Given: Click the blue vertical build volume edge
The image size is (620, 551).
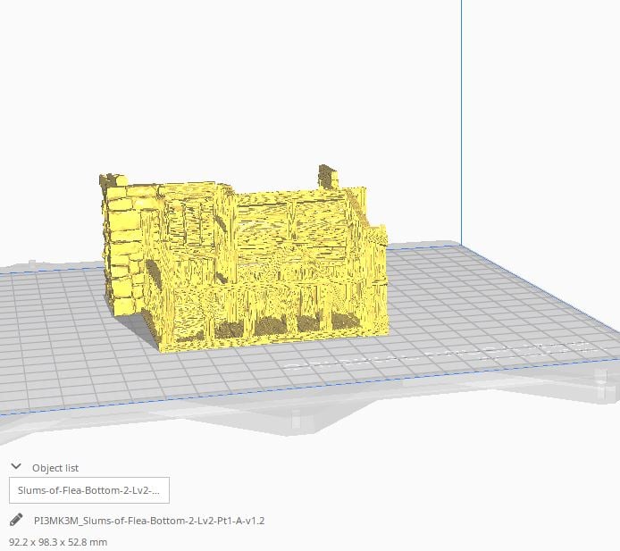Looking at the screenshot, I should point(462,116).
